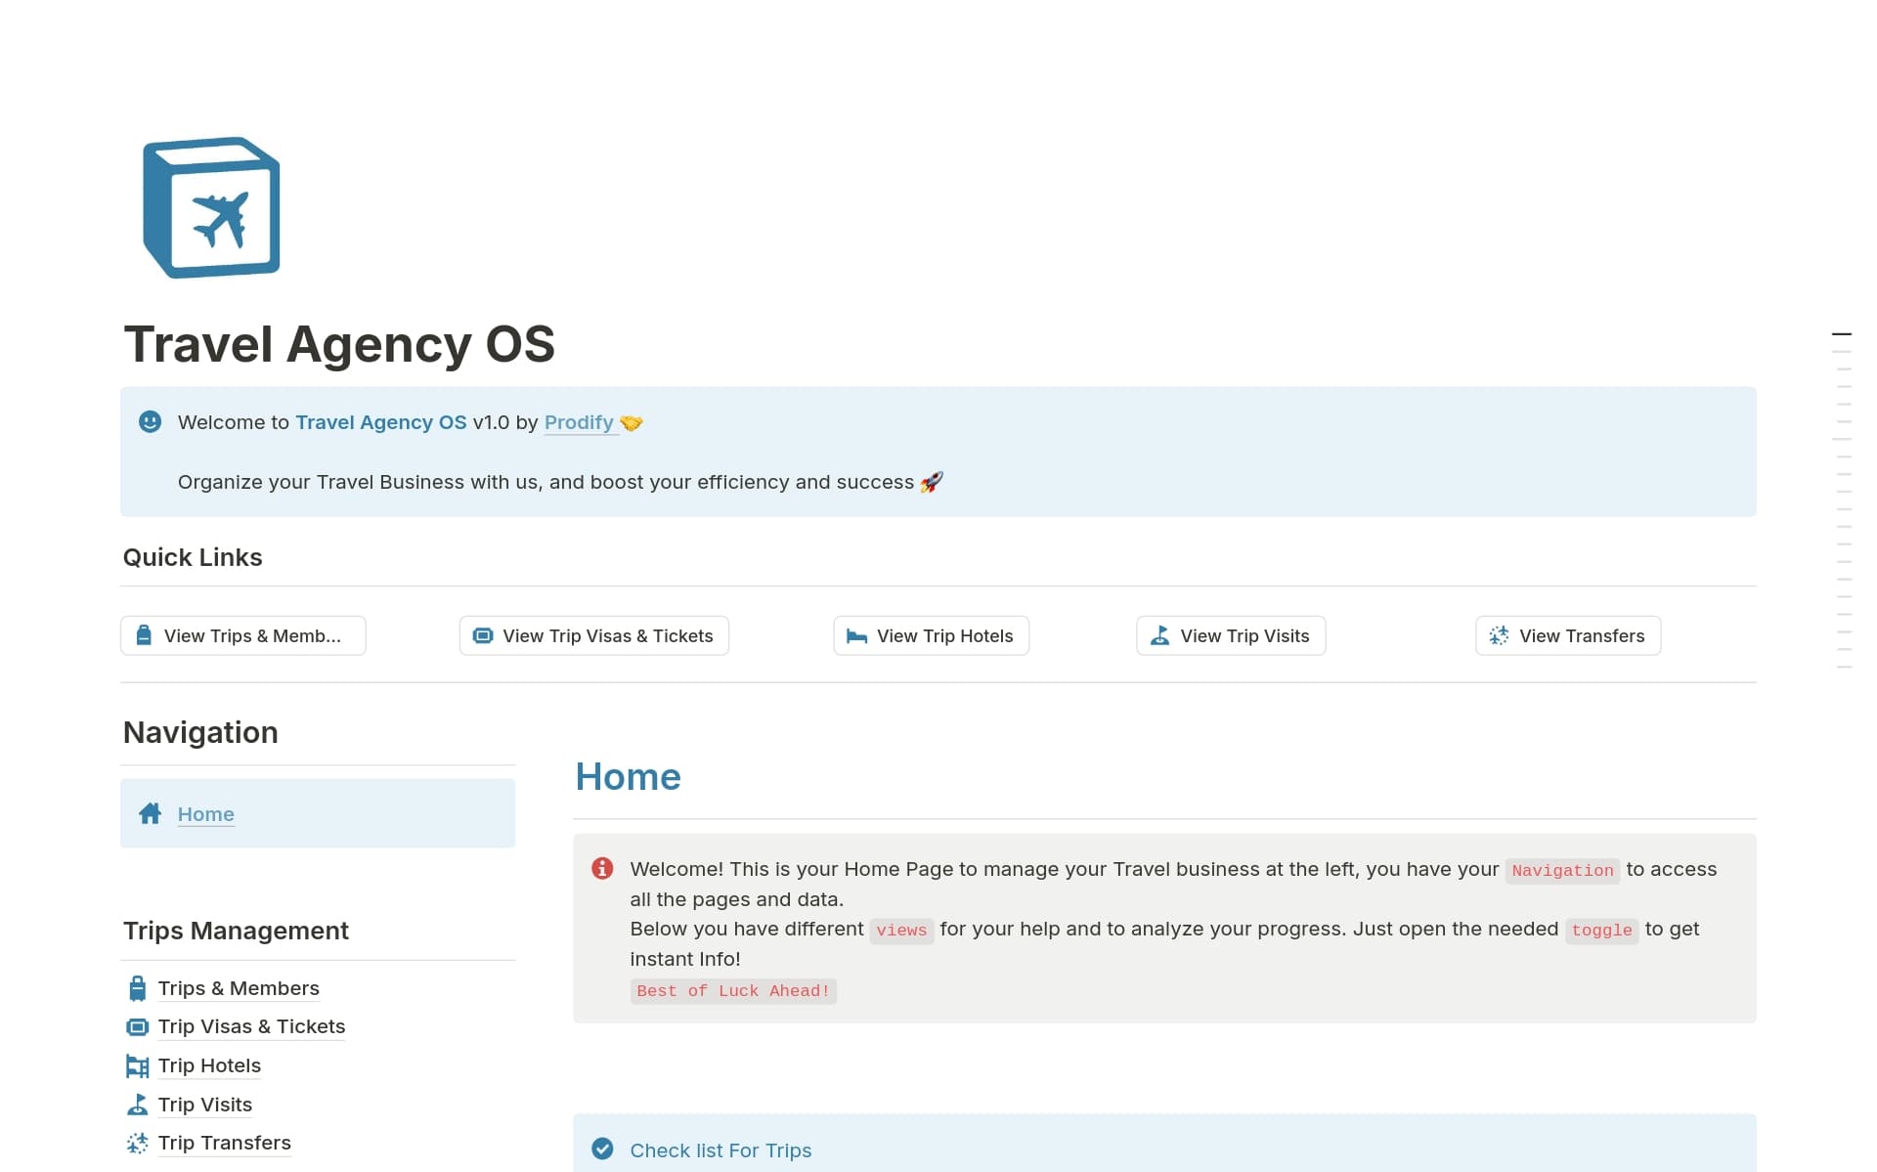
Task: Select Home in the Navigation sidebar
Action: pos(205,813)
